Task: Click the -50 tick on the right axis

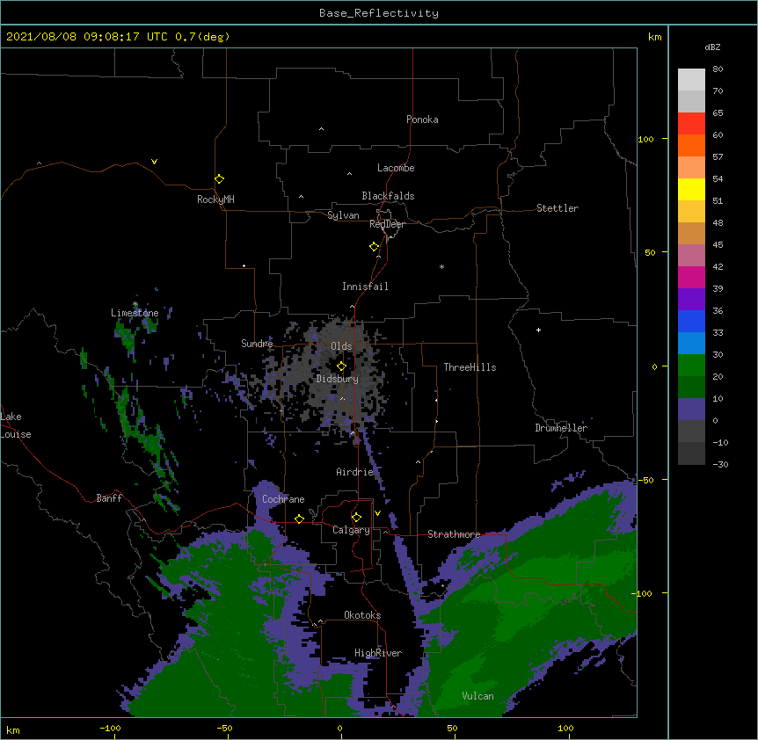Action: (645, 480)
